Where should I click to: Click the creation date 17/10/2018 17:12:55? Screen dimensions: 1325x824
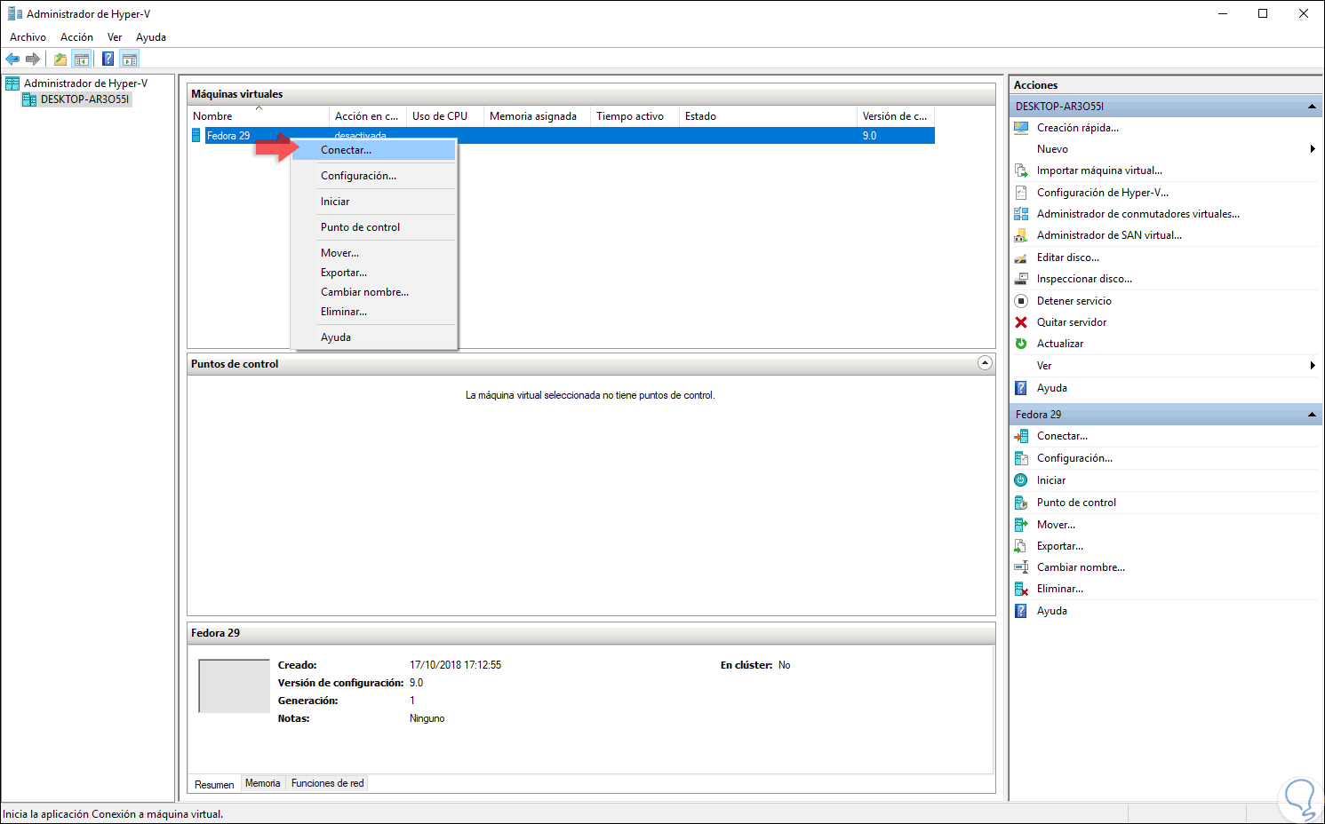coord(455,665)
